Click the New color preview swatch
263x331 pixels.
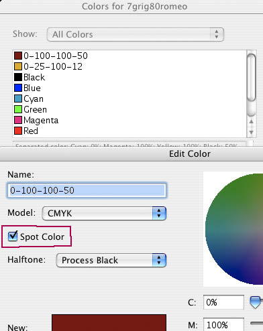click(x=109, y=323)
